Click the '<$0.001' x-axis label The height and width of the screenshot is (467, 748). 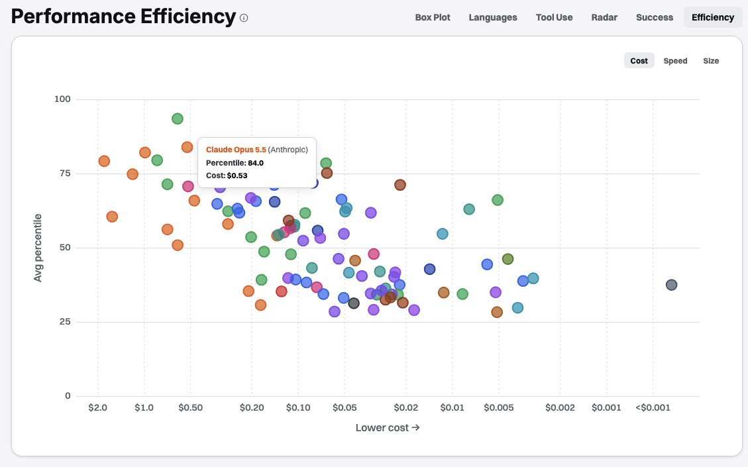(653, 408)
